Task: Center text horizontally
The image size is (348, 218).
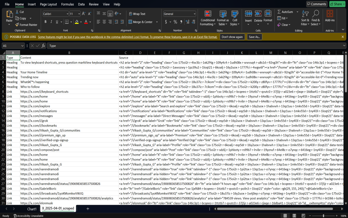Action: (104, 22)
